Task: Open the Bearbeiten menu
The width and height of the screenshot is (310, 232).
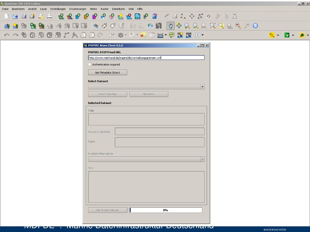Action: (x=18, y=9)
